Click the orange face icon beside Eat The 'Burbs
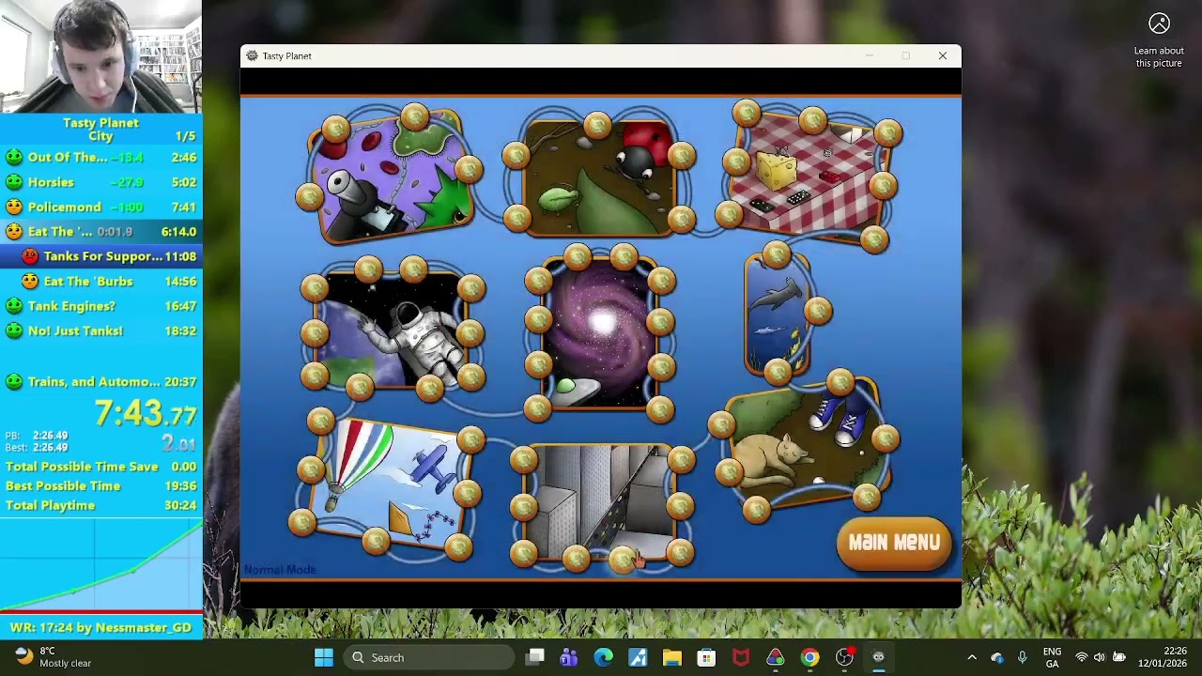This screenshot has height=676, width=1202. [30, 281]
